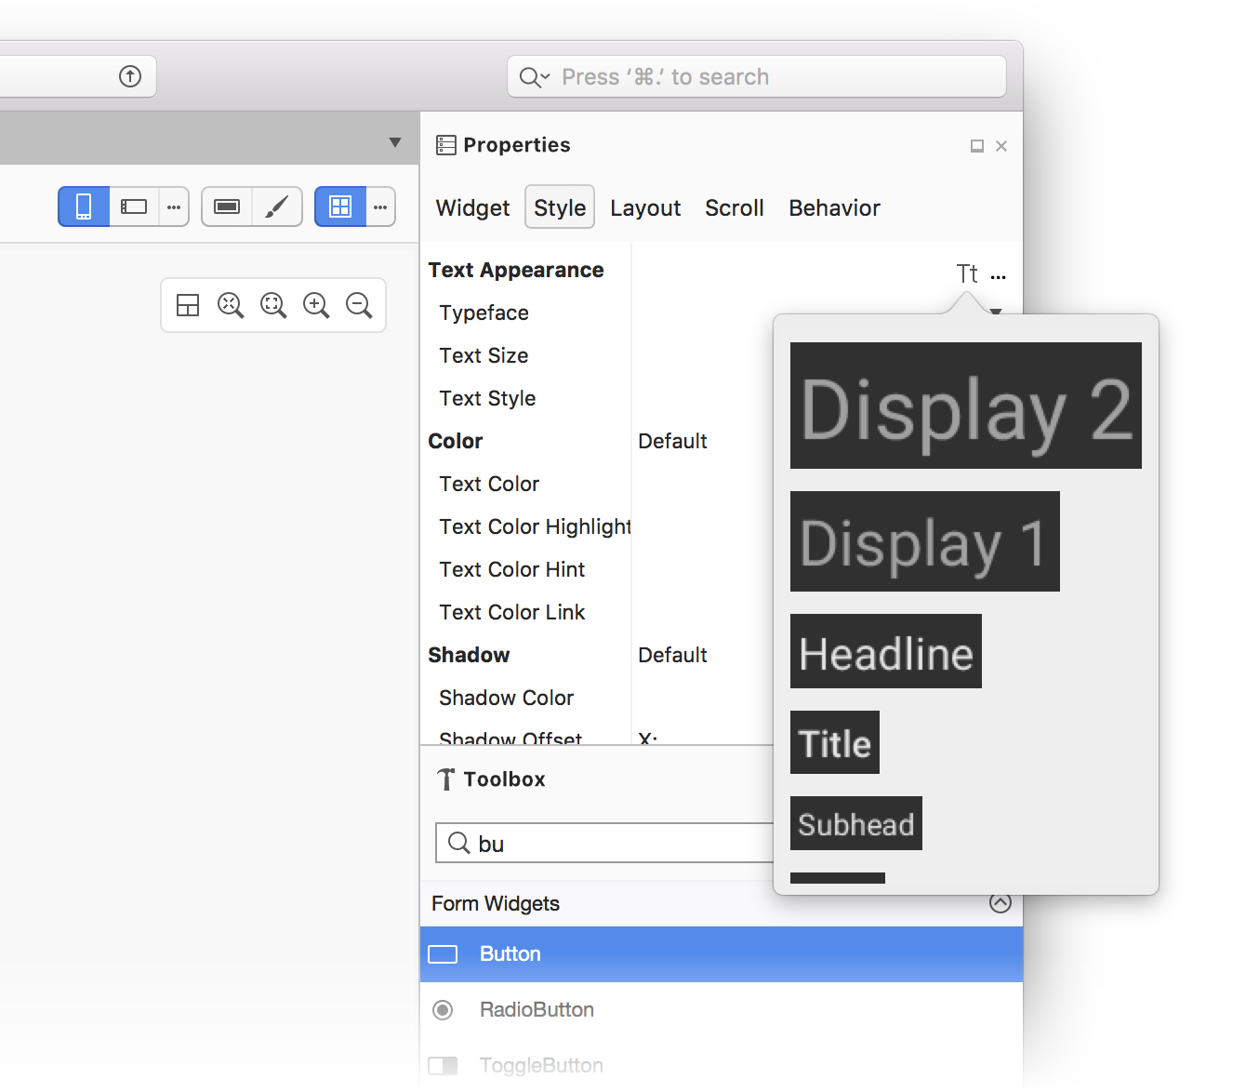Click the Button widget icon

(443, 954)
